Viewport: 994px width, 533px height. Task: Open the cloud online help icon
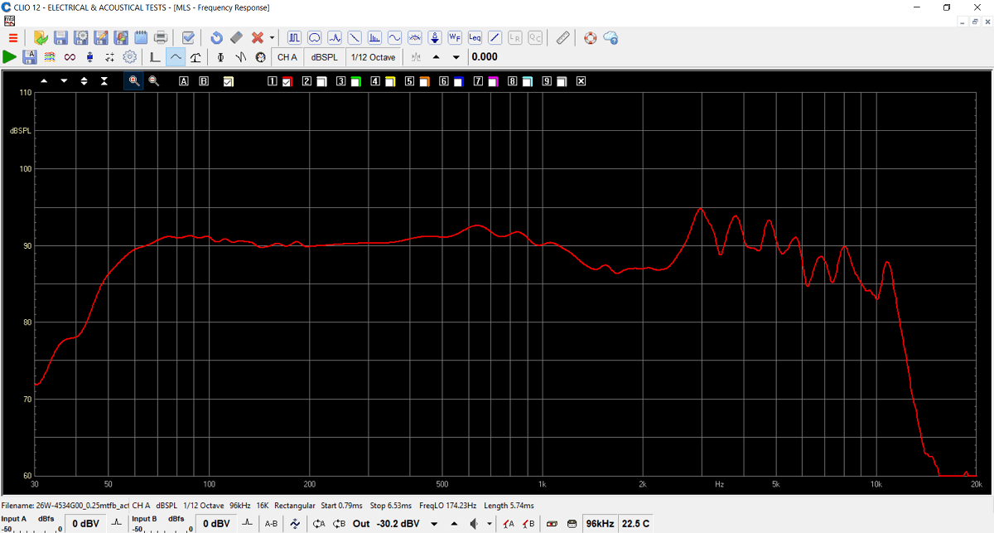pos(611,38)
